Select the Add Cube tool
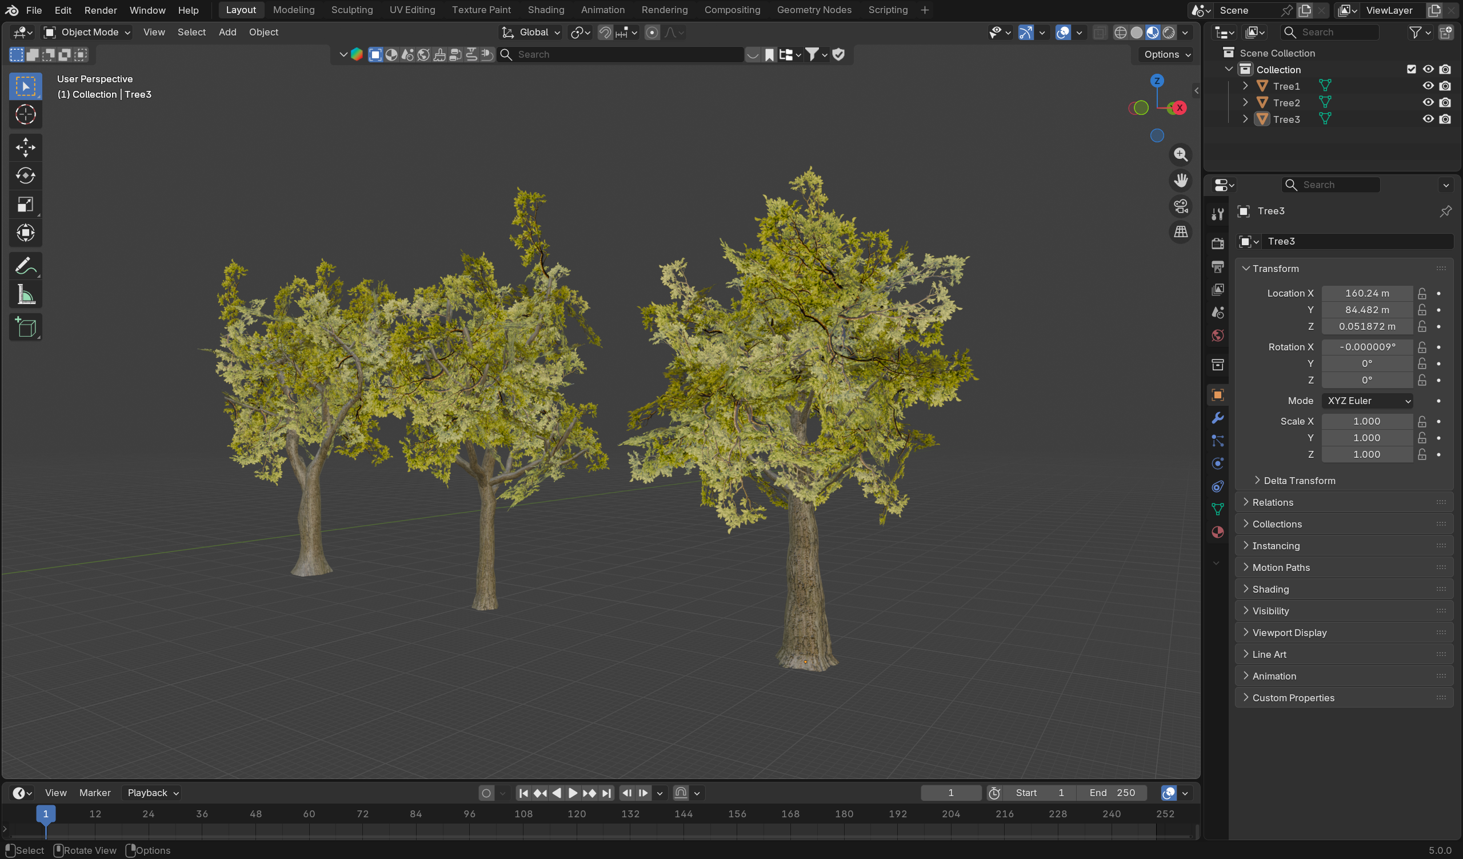The width and height of the screenshot is (1463, 859). [26, 327]
